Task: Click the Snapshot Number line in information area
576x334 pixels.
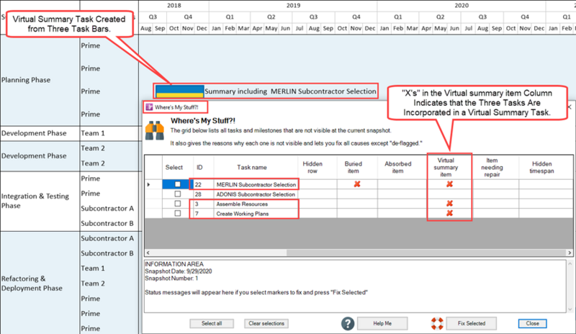Action: [171, 278]
